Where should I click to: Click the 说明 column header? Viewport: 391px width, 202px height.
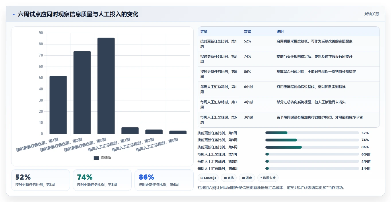(x=280, y=32)
